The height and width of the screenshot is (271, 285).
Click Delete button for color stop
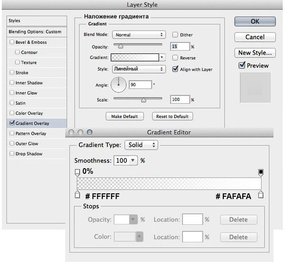pyautogui.click(x=238, y=237)
